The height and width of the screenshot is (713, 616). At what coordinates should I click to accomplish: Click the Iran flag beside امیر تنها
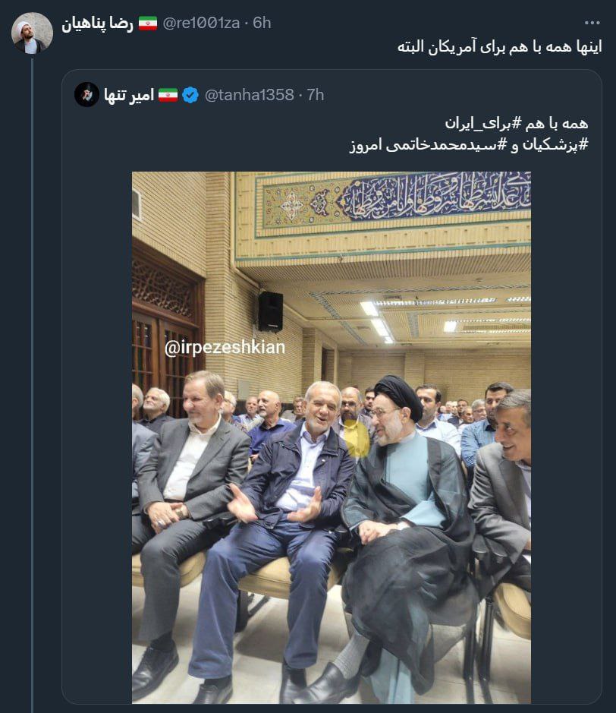[168, 95]
